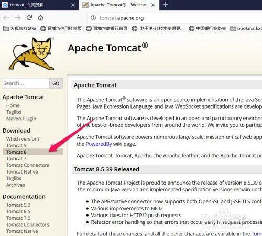The height and width of the screenshot is (236, 262).
Task: Open Tomcat Connectors under Documentation
Action: [28, 224]
